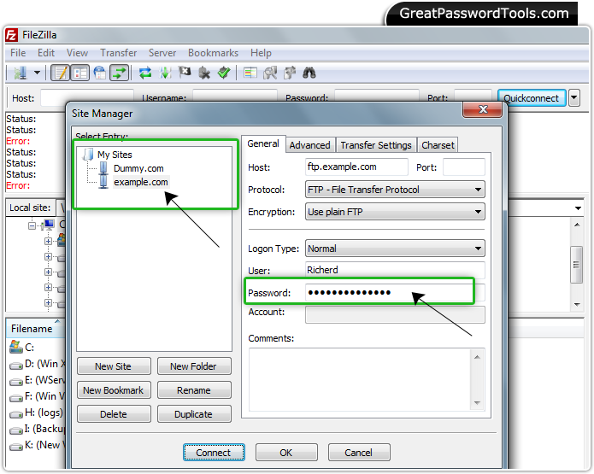Switch to the General tab

(263, 143)
